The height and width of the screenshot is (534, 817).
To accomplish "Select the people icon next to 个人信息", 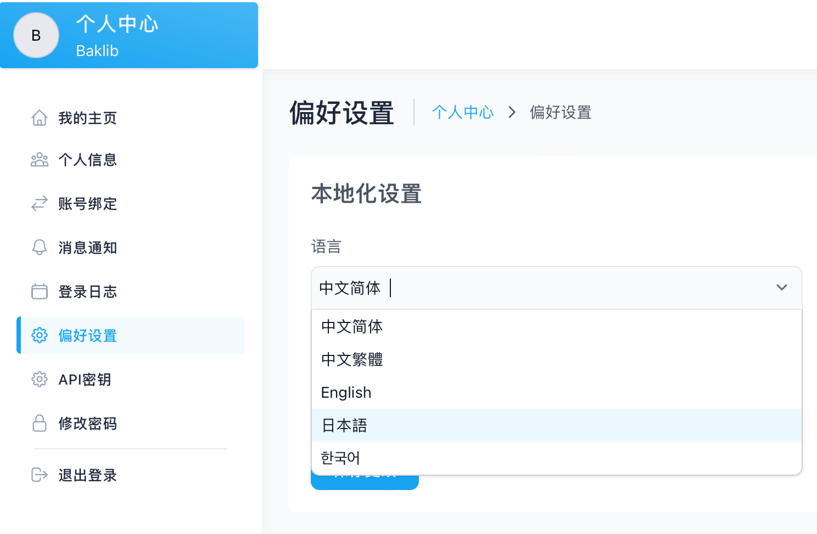I will click(40, 159).
